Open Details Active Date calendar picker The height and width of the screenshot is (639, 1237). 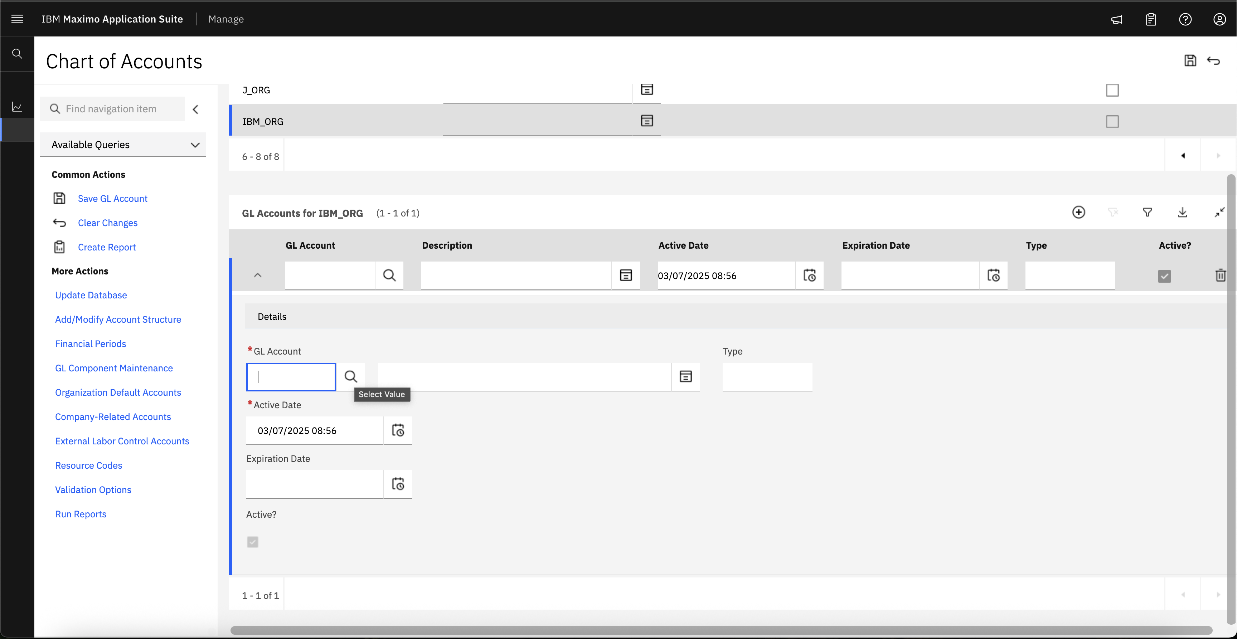pyautogui.click(x=398, y=430)
